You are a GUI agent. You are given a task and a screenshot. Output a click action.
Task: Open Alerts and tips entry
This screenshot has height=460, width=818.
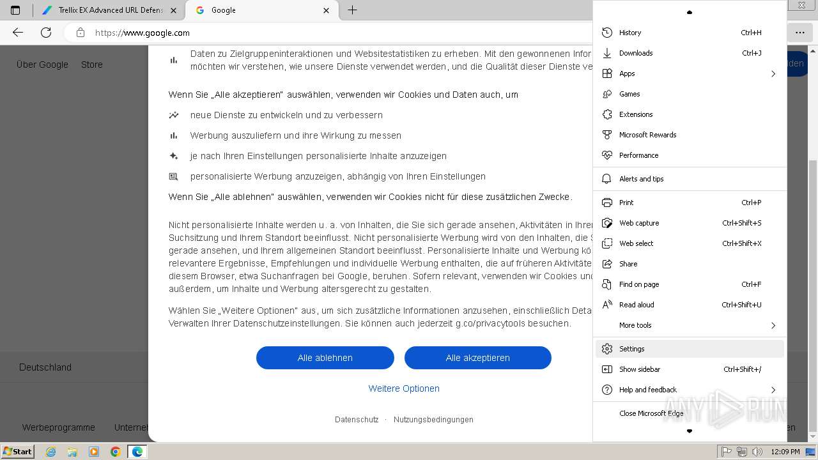(690, 179)
